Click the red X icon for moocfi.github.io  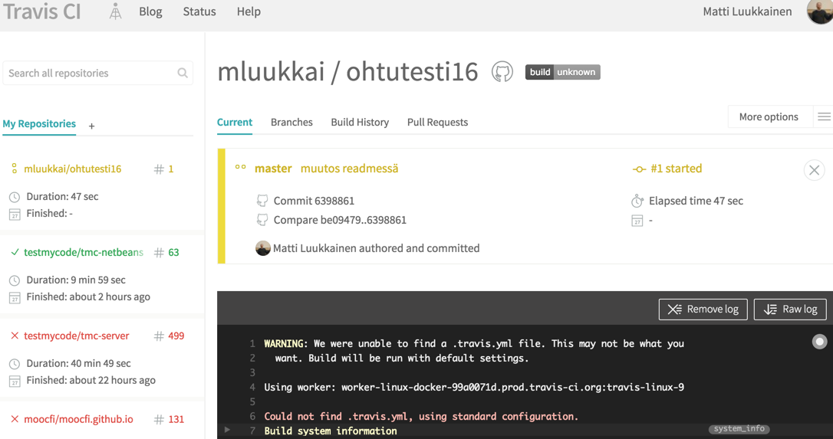(15, 419)
